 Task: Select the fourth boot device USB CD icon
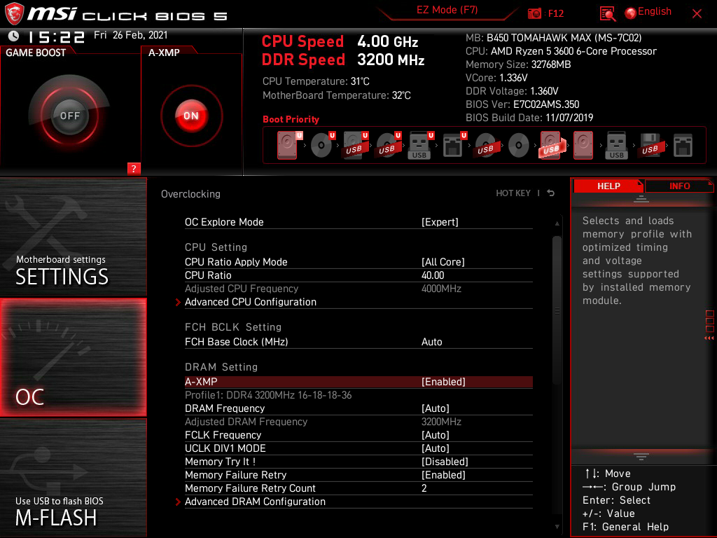coord(388,146)
